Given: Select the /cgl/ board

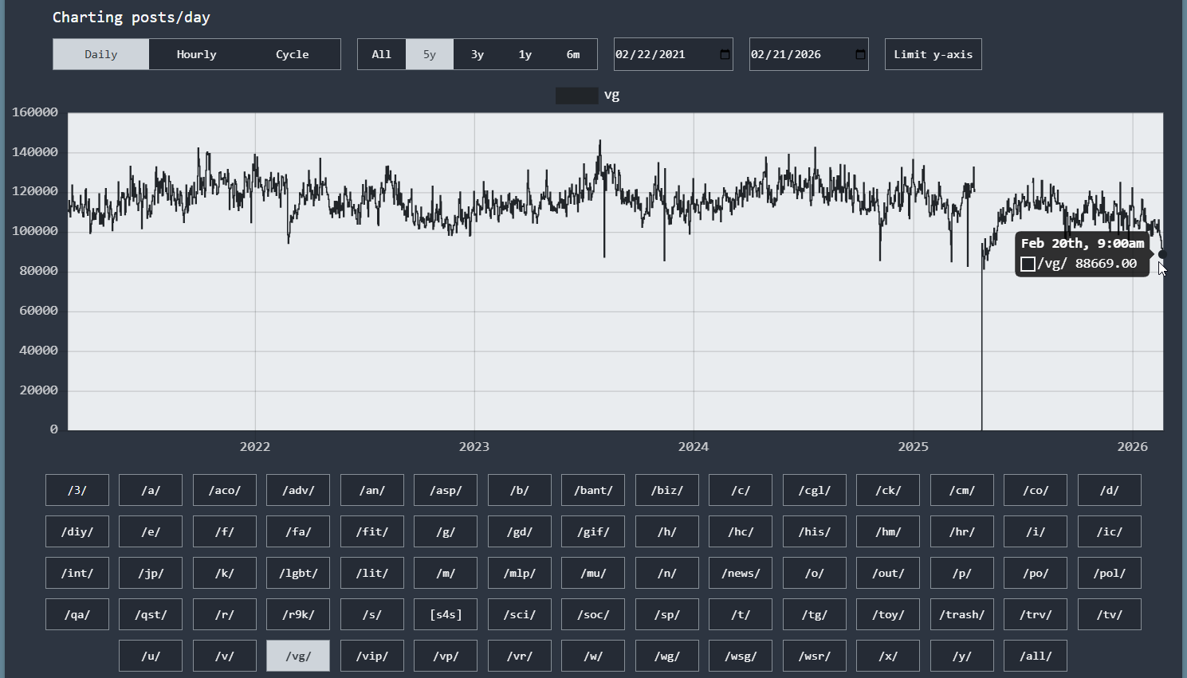Looking at the screenshot, I should (815, 490).
